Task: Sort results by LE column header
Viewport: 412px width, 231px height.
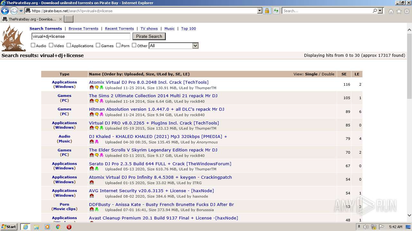Action: click(357, 74)
